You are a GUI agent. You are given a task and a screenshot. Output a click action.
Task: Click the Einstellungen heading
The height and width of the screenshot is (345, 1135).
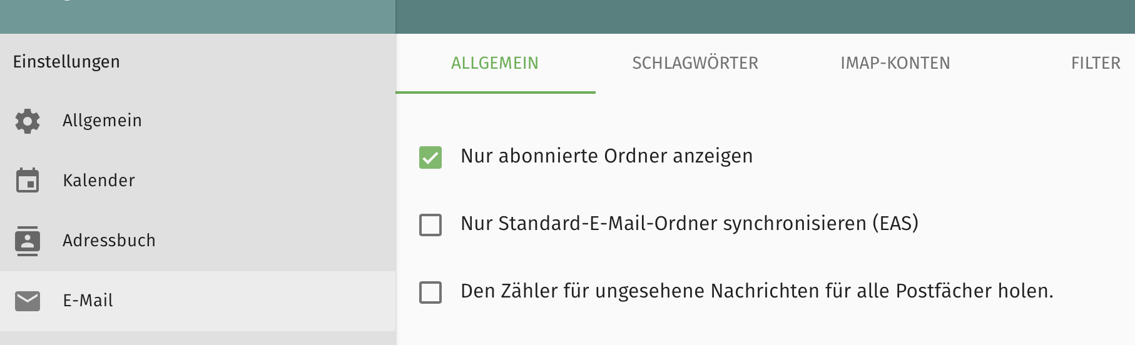pyautogui.click(x=66, y=62)
